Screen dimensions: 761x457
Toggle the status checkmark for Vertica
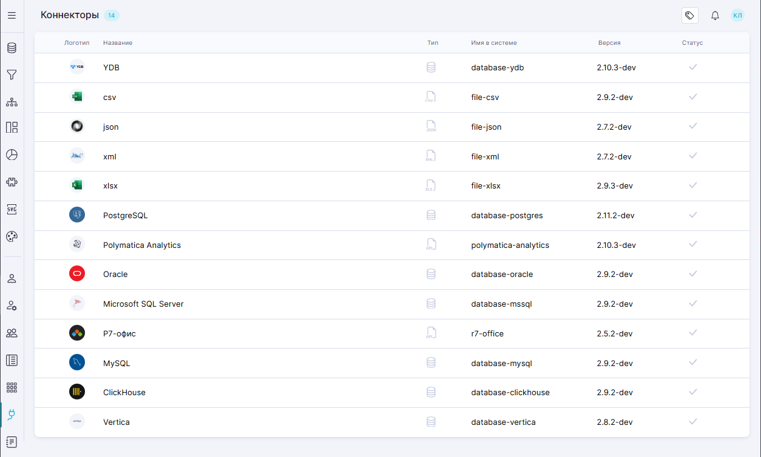coord(692,422)
